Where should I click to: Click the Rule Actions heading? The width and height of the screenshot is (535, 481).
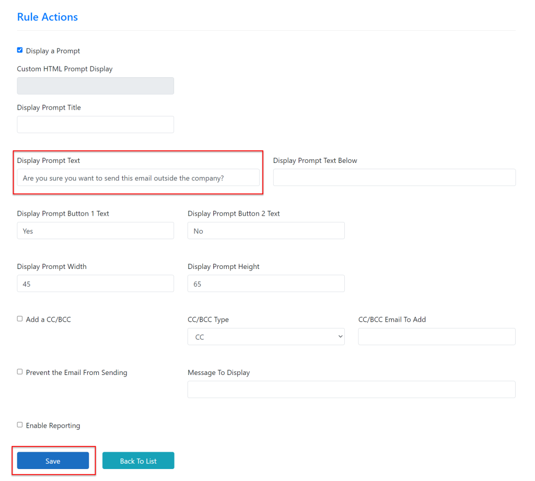pyautogui.click(x=47, y=17)
